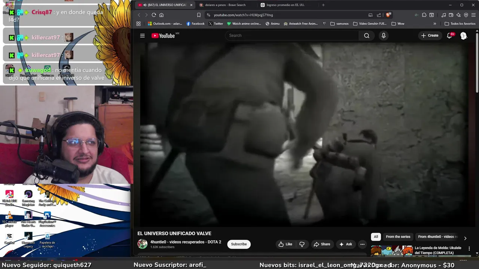This screenshot has height=269, width=479.
Task: Open Samsung Magician desktop shortcut
Action: coord(28,198)
